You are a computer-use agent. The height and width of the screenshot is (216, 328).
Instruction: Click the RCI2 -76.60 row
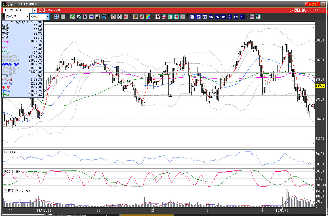pyautogui.click(x=22, y=53)
